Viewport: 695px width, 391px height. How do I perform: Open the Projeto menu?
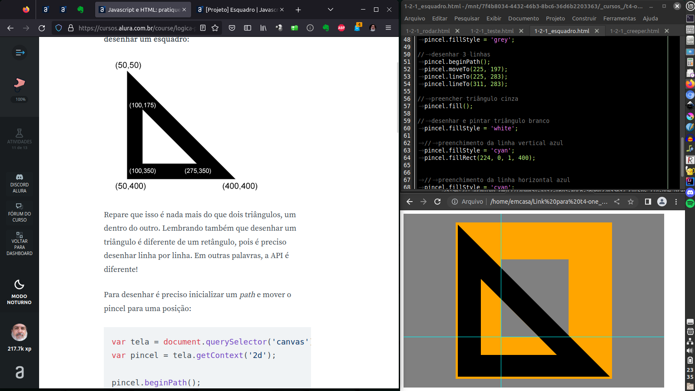[x=556, y=18]
